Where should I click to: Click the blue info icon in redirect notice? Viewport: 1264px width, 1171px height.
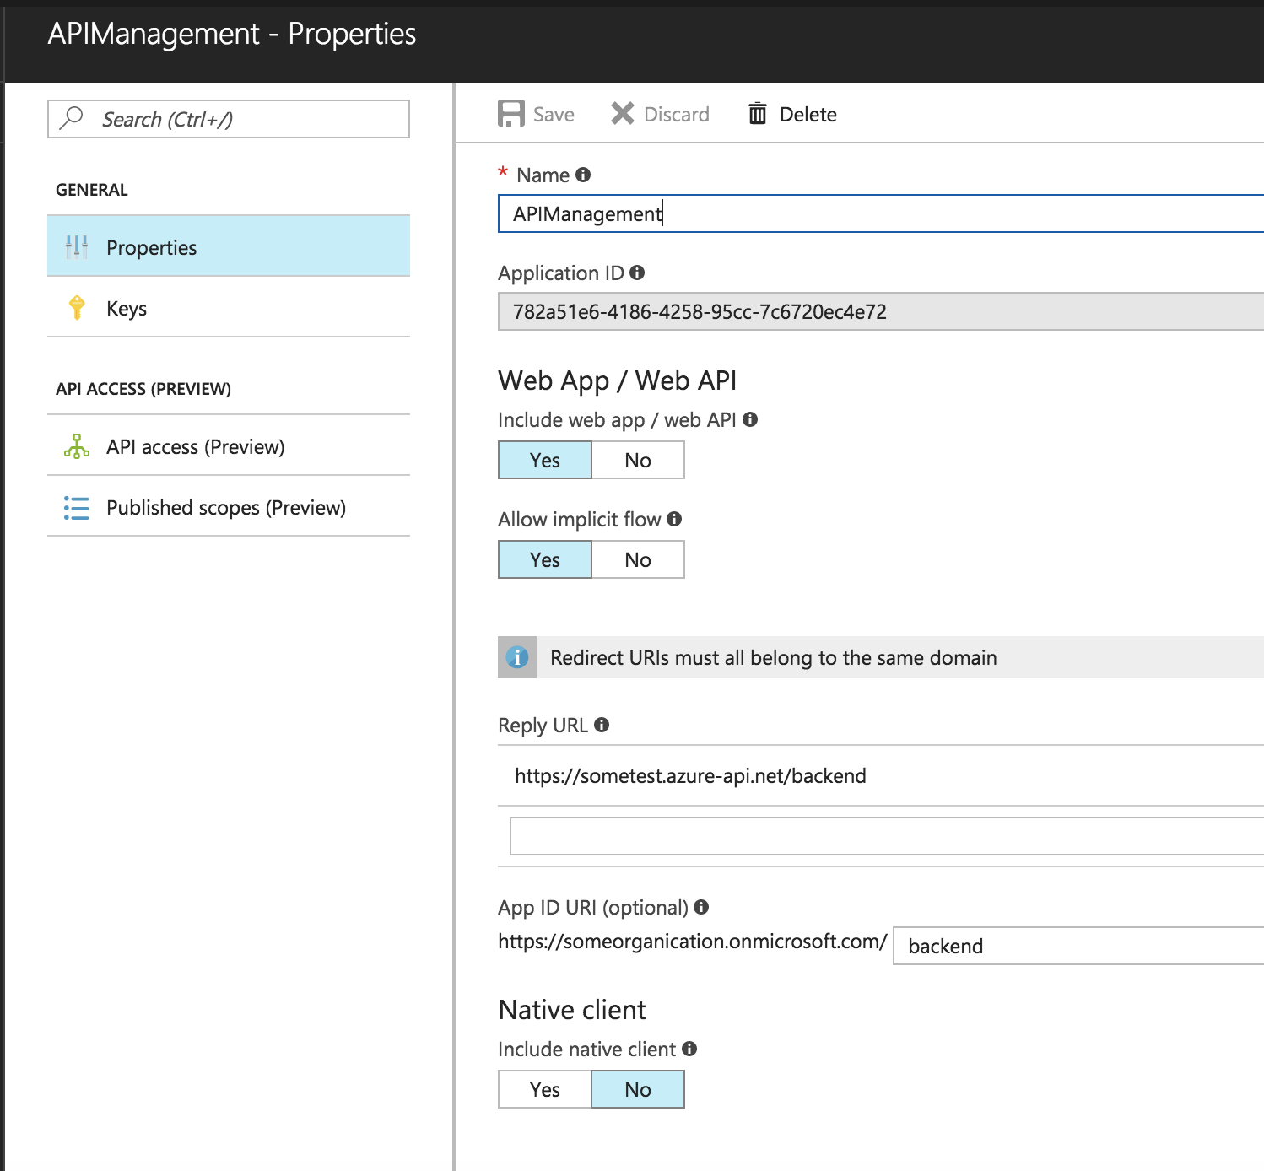tap(517, 657)
